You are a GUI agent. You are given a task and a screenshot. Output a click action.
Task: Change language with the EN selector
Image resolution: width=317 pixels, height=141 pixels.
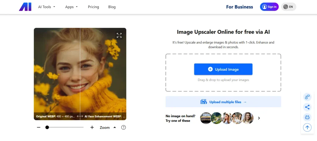pos(289,7)
